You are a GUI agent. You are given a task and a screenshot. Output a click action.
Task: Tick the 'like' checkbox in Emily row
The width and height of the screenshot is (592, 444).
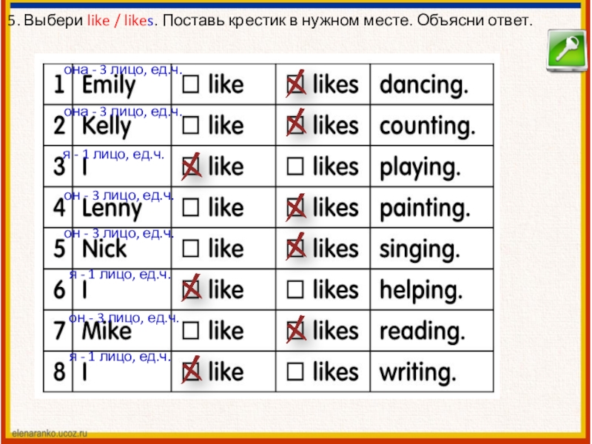[191, 84]
